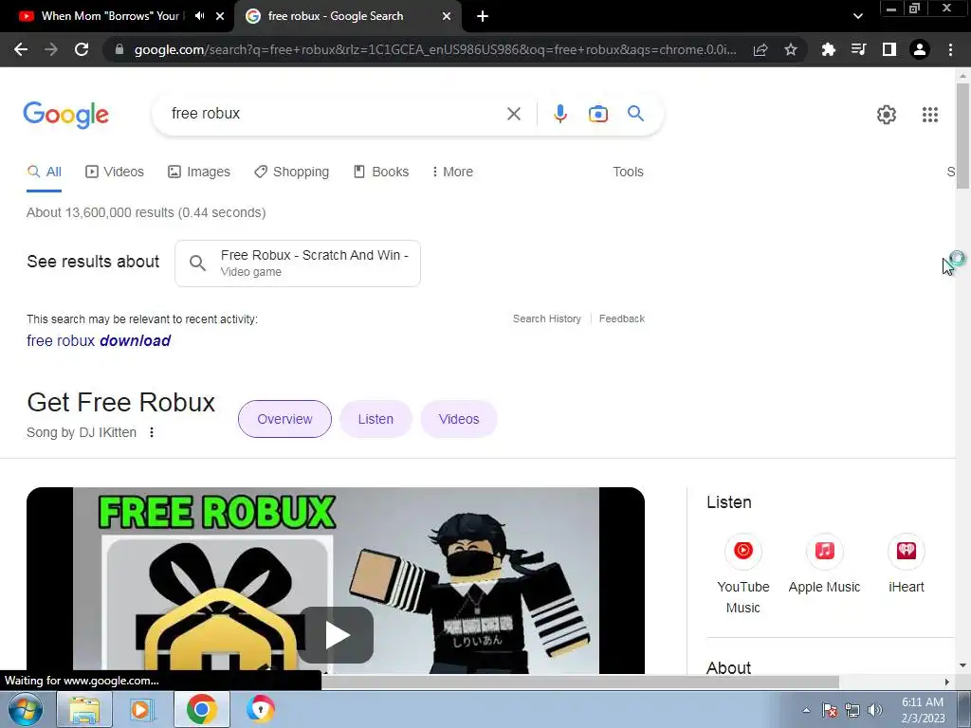Open YouTube Music listening option
971x728 pixels.
[743, 573]
